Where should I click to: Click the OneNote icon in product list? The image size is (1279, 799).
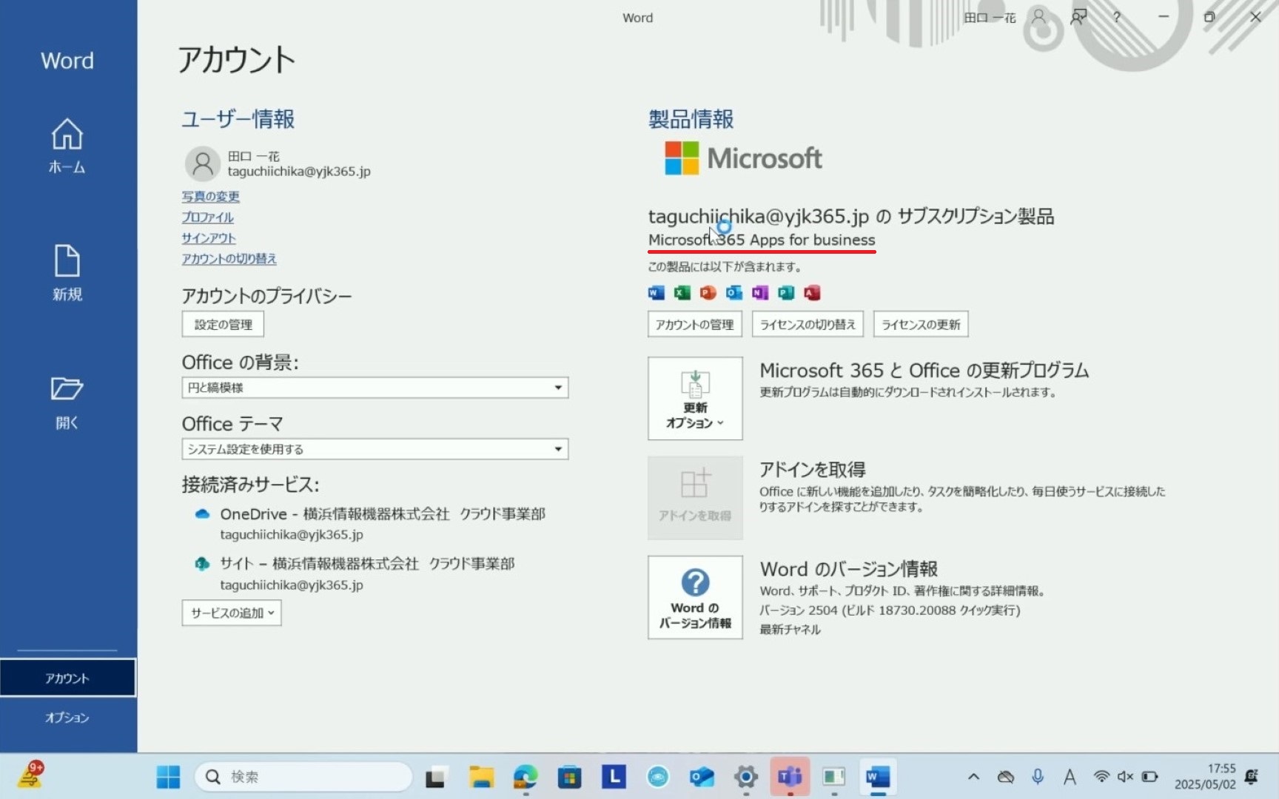760,293
